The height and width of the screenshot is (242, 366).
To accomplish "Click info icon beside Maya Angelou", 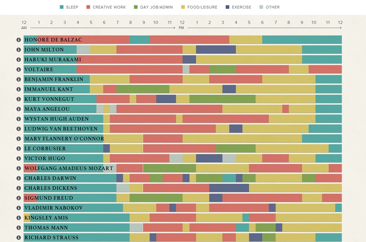I will click(19, 109).
